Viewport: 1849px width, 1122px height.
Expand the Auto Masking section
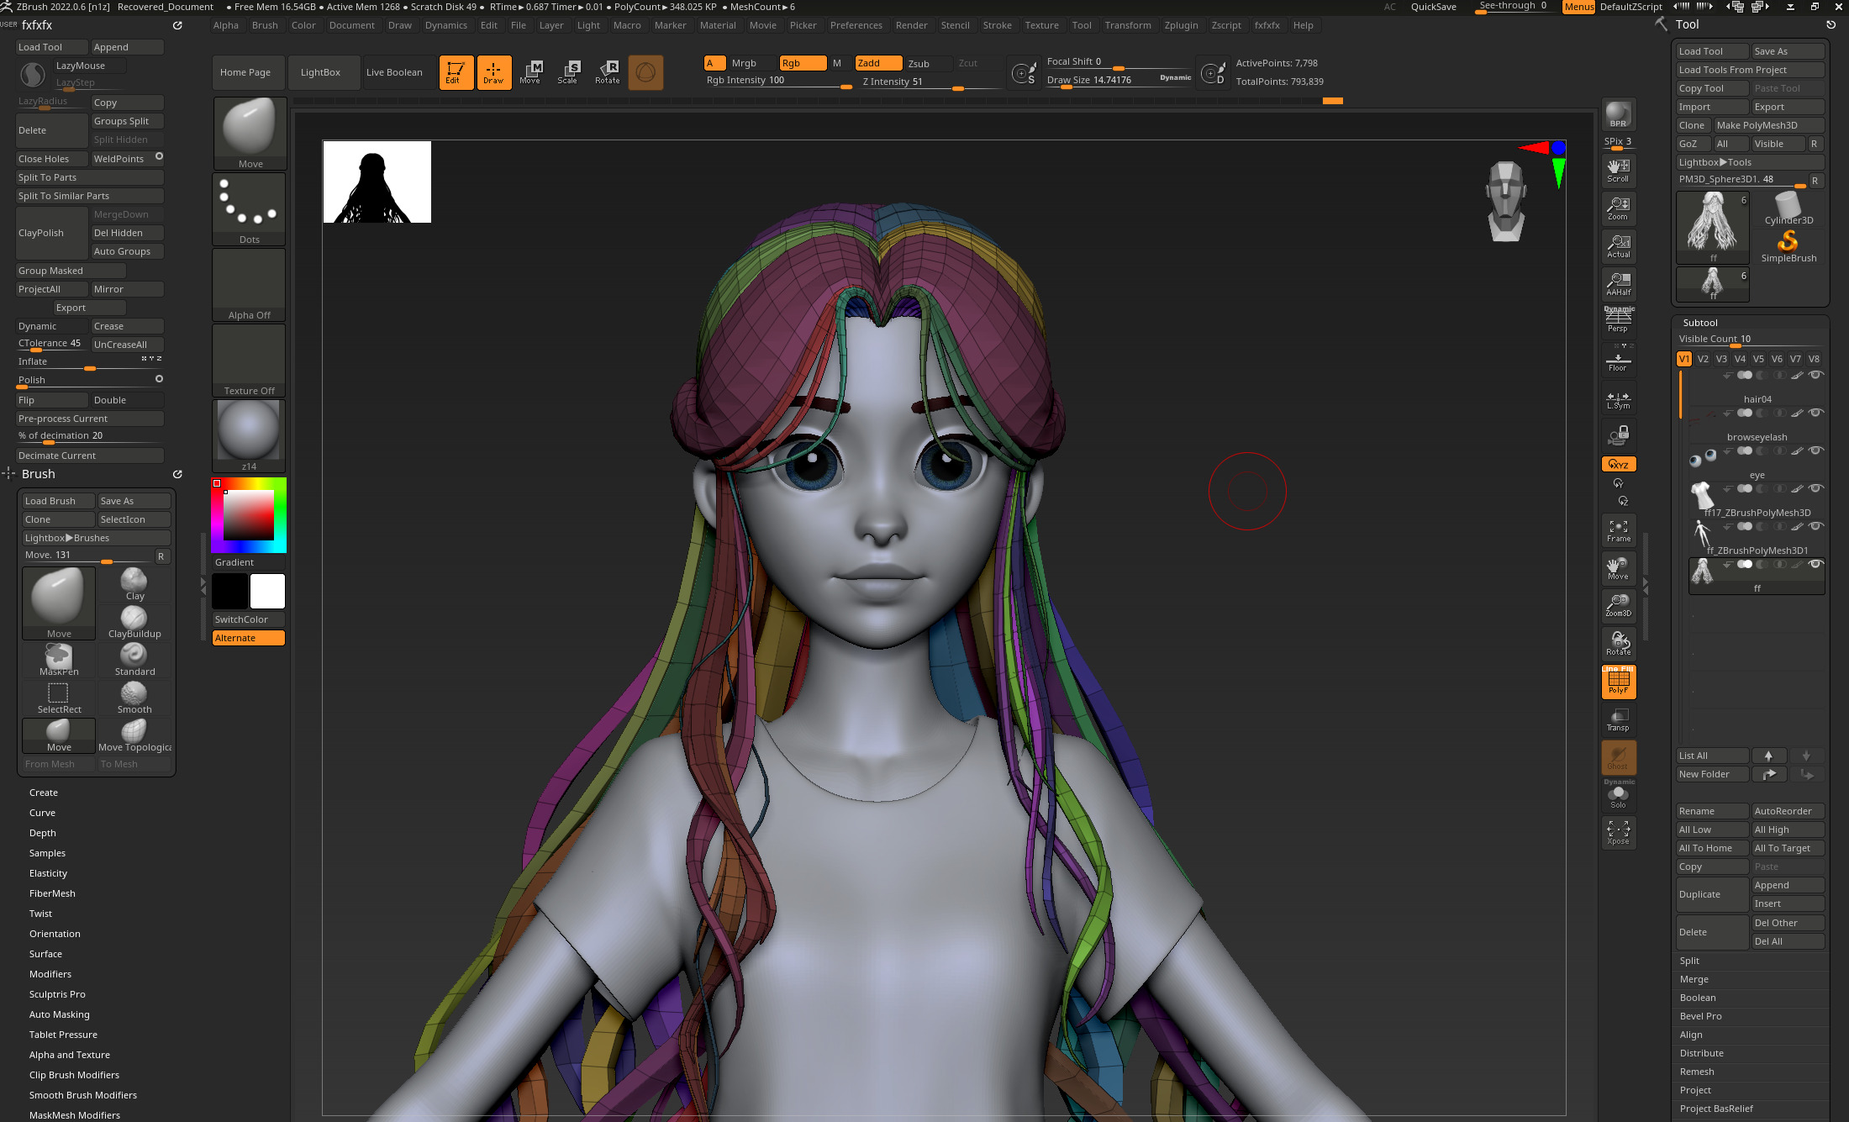pyautogui.click(x=59, y=1014)
